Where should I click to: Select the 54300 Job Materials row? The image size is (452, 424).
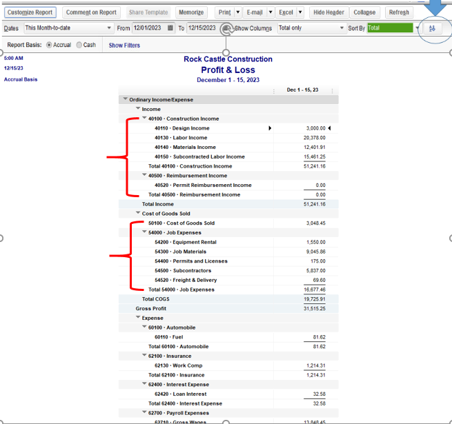(x=228, y=252)
